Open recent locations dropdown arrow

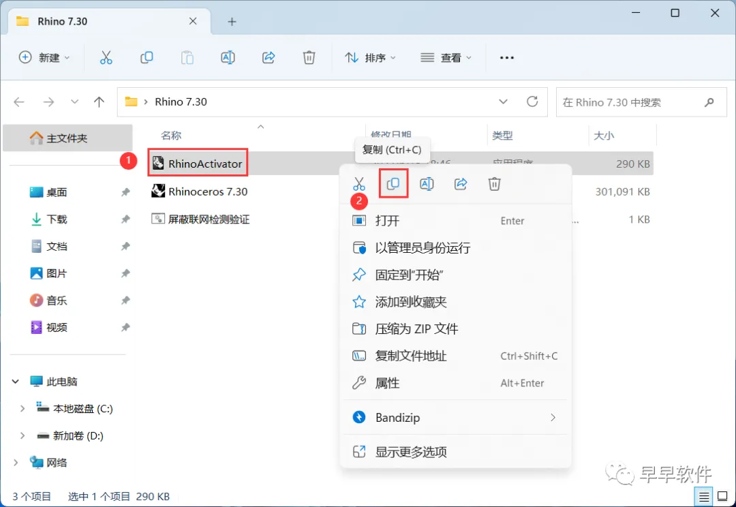pyautogui.click(x=74, y=102)
